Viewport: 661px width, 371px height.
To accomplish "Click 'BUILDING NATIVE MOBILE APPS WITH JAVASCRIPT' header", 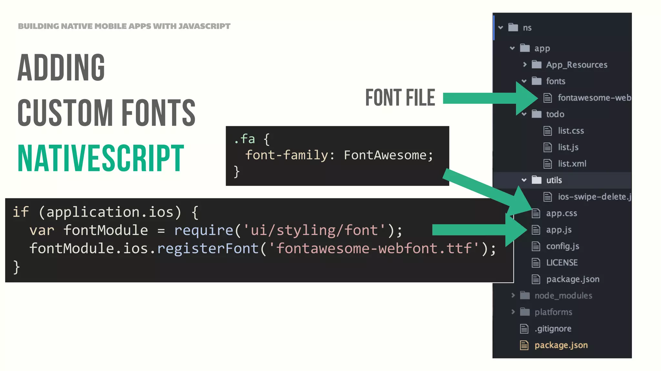I will (124, 26).
